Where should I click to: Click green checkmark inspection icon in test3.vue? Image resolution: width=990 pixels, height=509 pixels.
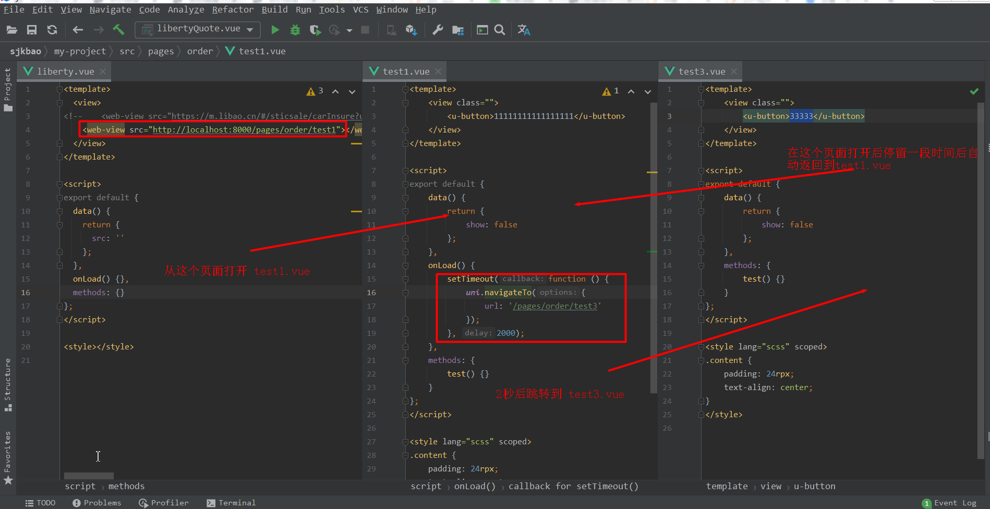(974, 91)
